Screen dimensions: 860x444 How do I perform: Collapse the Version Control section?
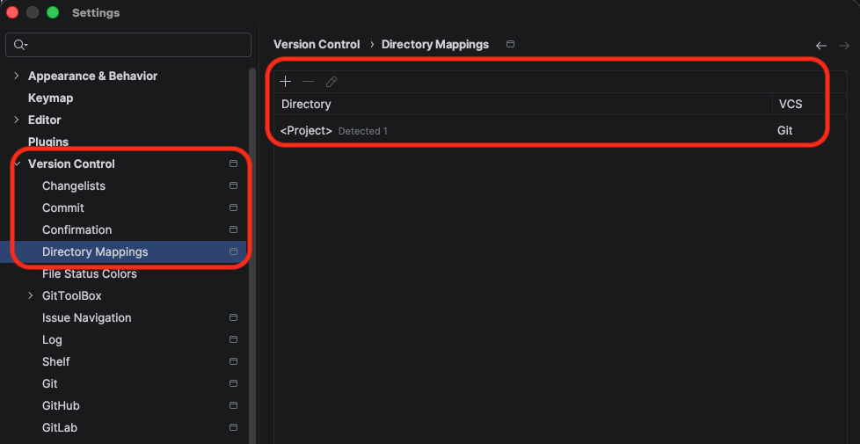click(x=17, y=164)
